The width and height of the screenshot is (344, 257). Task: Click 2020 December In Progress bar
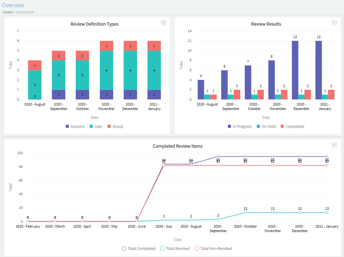[x=295, y=70]
